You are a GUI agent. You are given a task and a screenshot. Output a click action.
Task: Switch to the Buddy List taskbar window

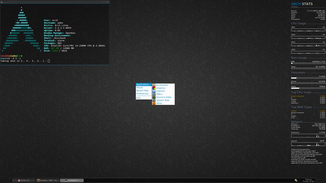click(23, 180)
